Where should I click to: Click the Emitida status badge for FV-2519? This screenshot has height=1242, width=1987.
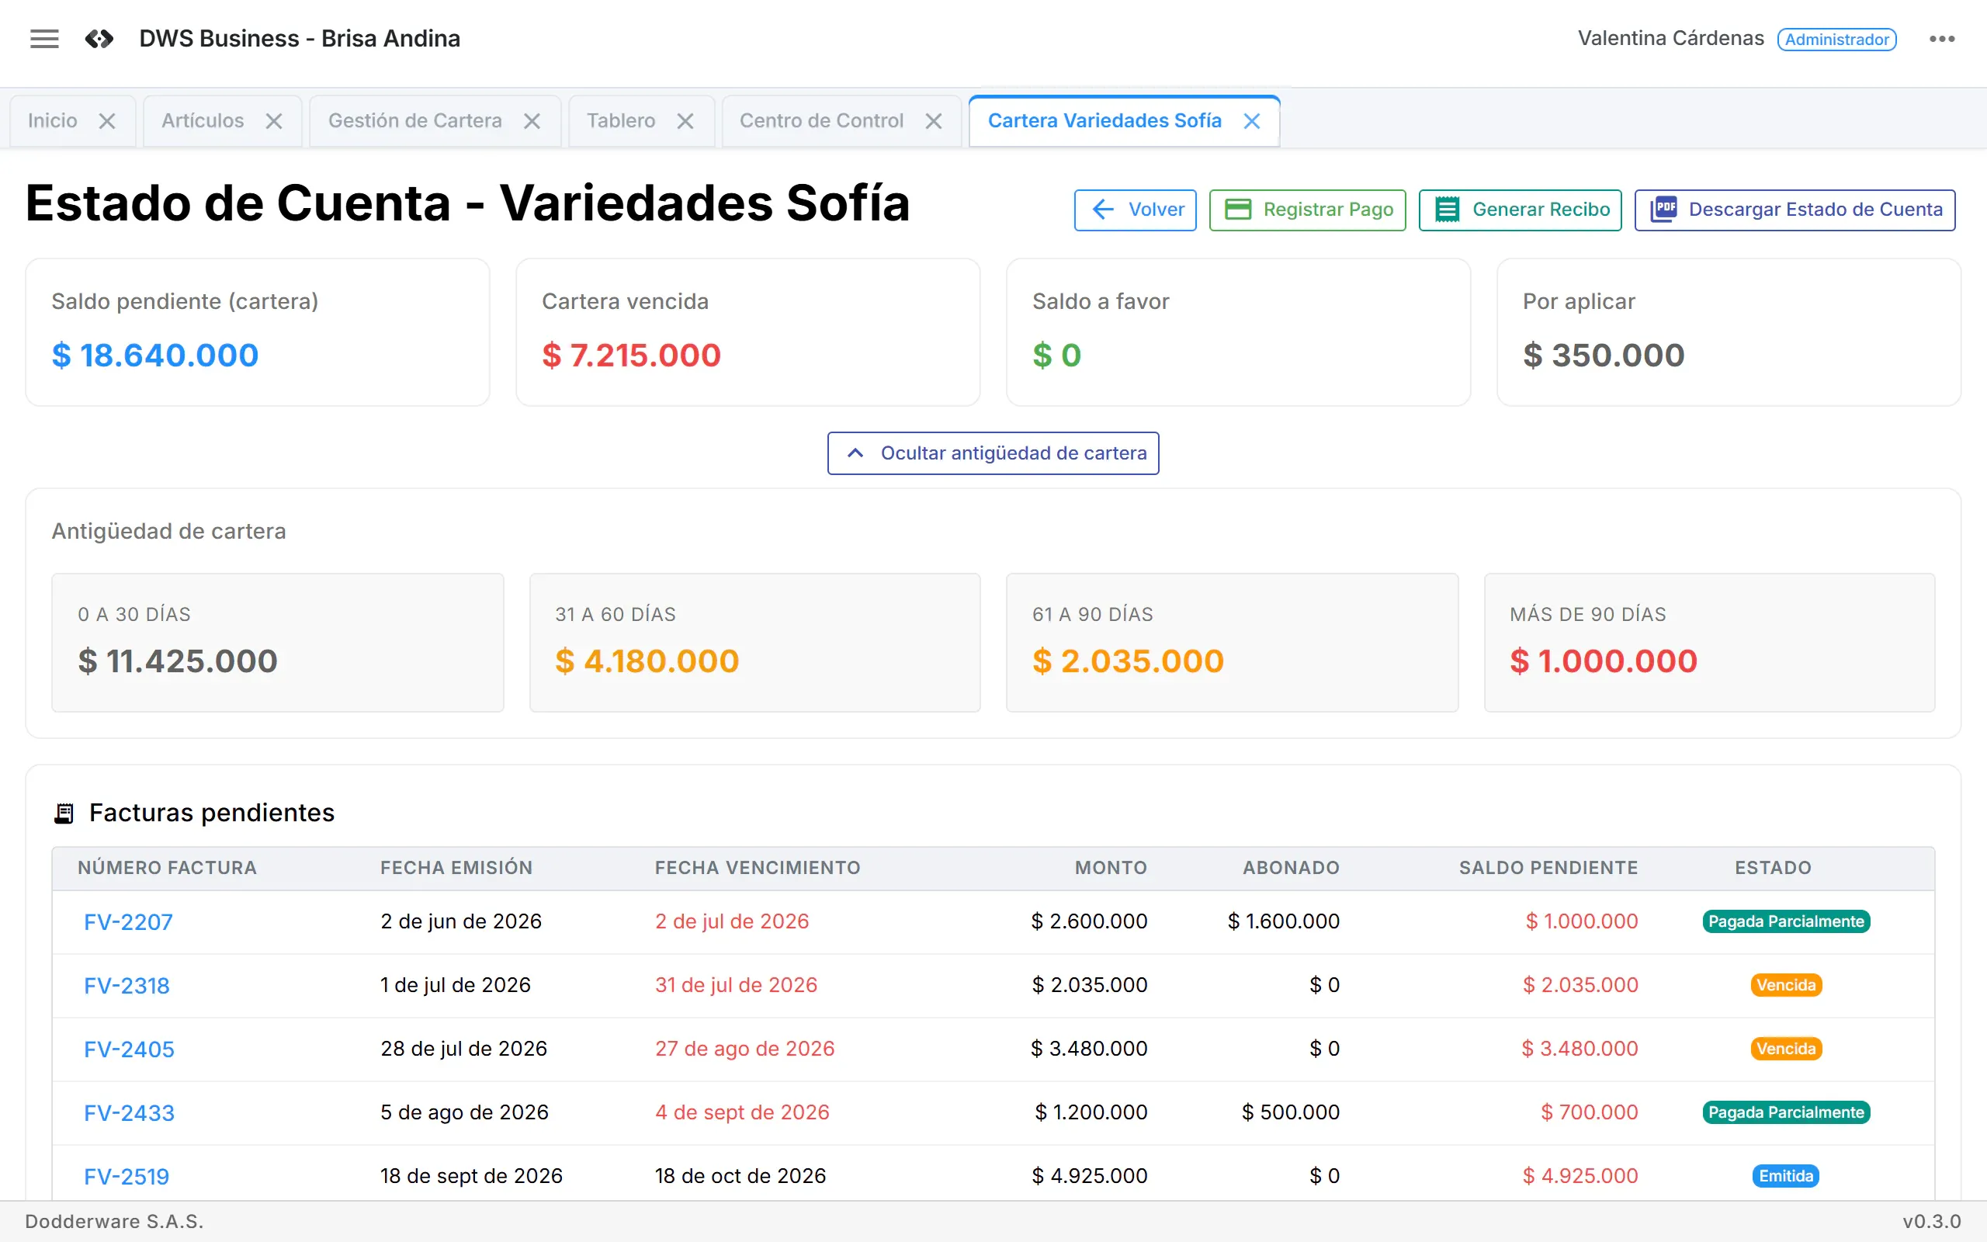1785,1176
